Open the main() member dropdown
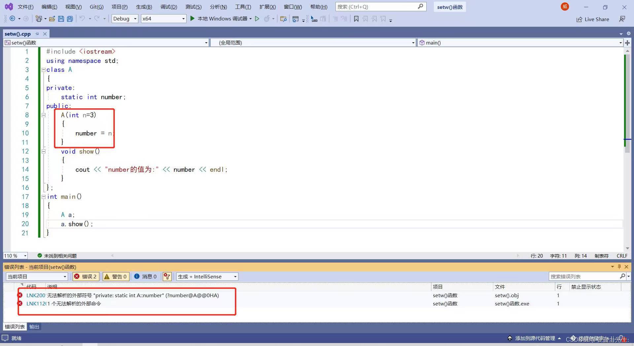634x346 pixels. [x=520, y=43]
